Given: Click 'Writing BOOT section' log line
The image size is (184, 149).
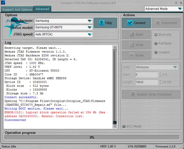Looking at the screenshot, I should point(36,109).
